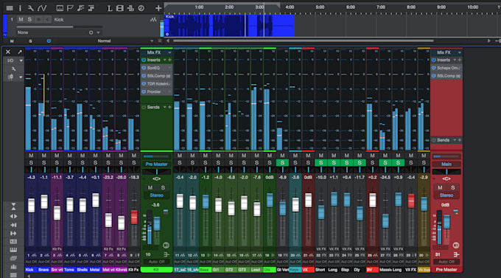Expand Inserts menu arrow on Kit bus
501x278 pixels.
tap(165, 60)
